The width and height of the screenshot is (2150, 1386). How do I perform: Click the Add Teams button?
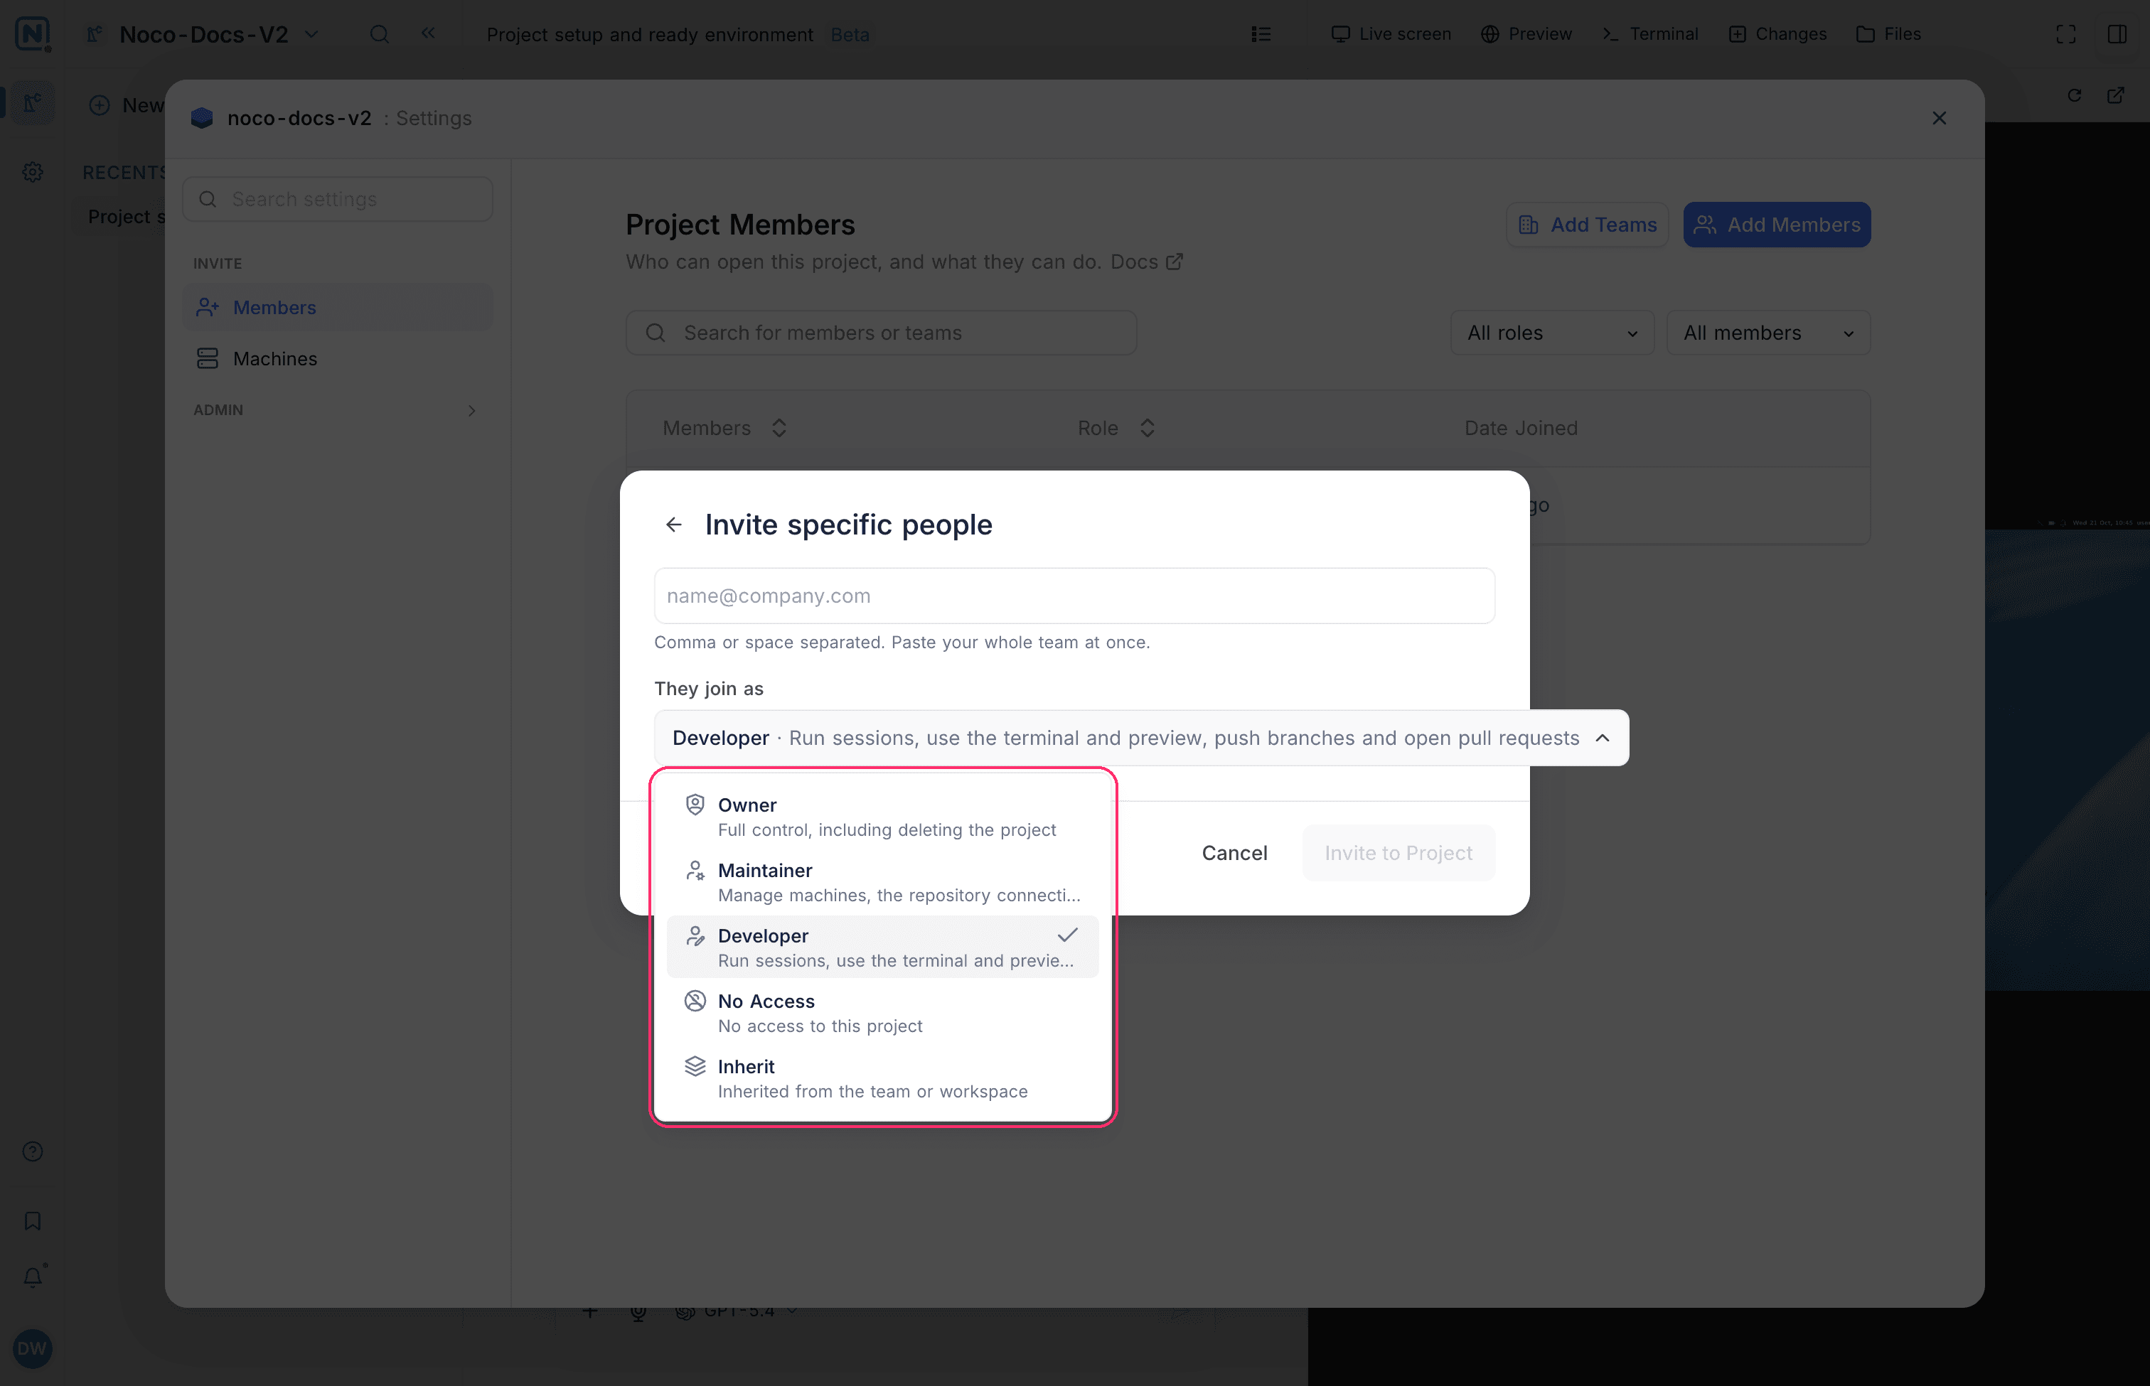coord(1588,225)
